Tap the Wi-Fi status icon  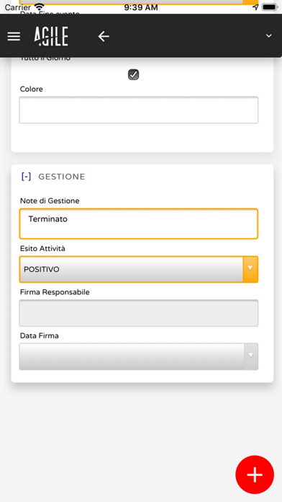coord(40,7)
